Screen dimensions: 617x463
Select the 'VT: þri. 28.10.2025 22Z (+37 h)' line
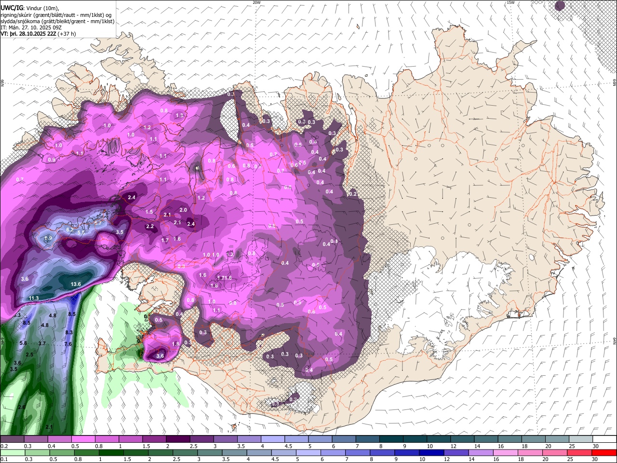pos(38,34)
